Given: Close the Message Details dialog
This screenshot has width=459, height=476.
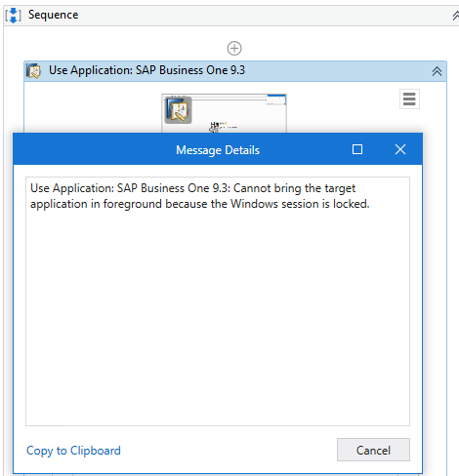Looking at the screenshot, I should point(400,149).
